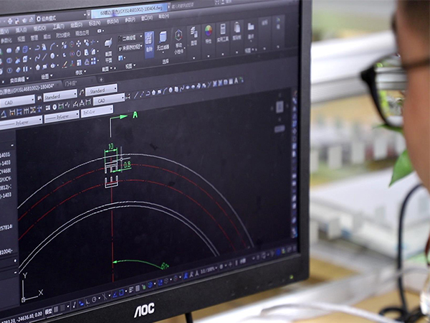Open the Layers (图层) panel icon in ribbon
This screenshot has width=430, height=323.
coord(193,34)
